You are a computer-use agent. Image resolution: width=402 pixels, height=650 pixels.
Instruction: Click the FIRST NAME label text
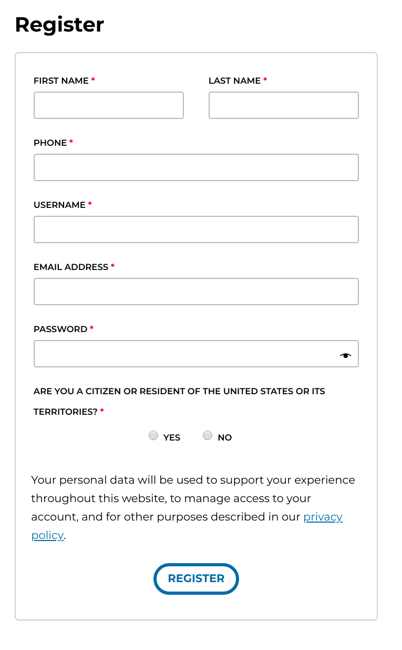click(x=61, y=81)
